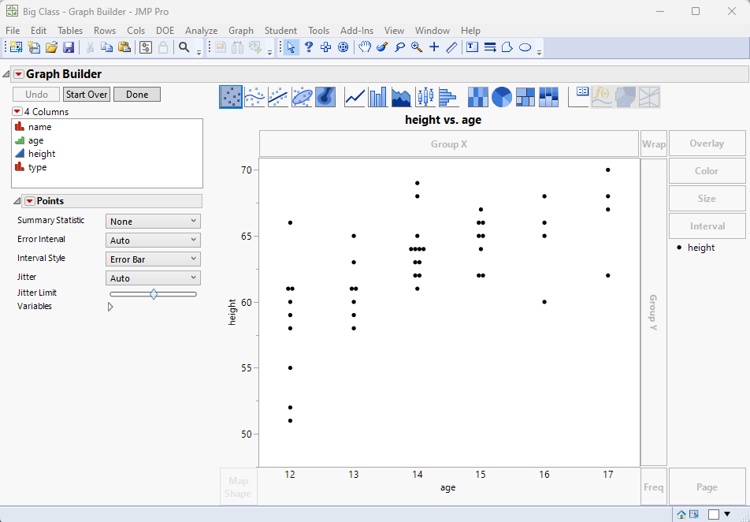Viewport: 750px width, 522px height.
Task: Open the Points red triangle menu
Action: point(30,201)
